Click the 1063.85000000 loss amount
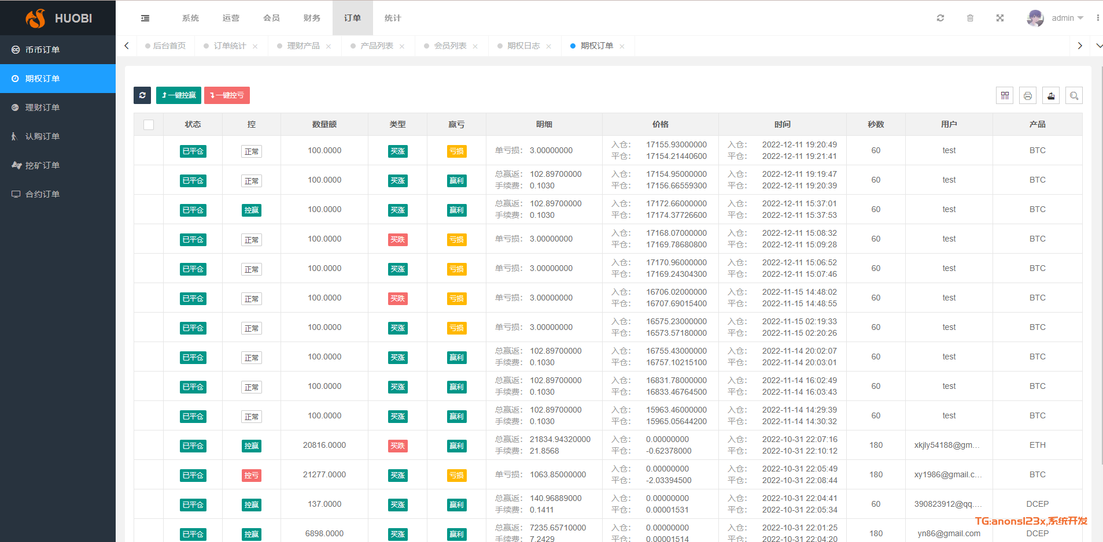Image resolution: width=1103 pixels, height=542 pixels. coord(558,474)
